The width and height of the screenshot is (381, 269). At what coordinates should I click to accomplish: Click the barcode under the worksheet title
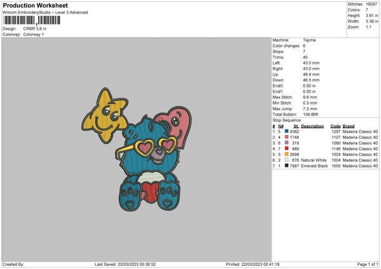pos(31,20)
